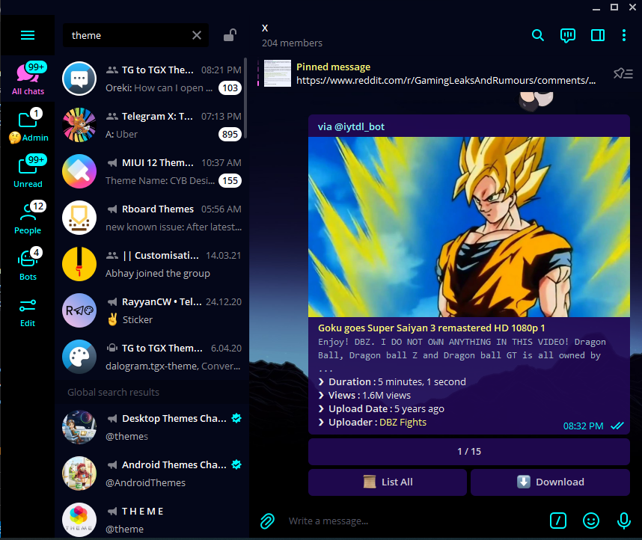
Task: Open the pinned message thumbnail
Action: tap(277, 73)
